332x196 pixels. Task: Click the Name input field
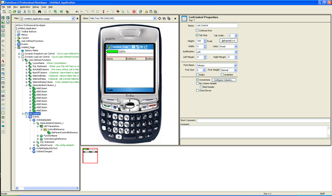pyautogui.click(x=217, y=25)
